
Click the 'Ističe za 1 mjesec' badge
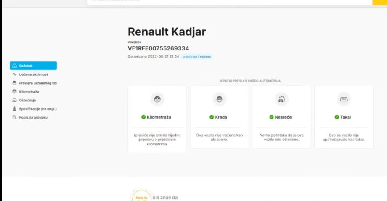[x=197, y=56]
